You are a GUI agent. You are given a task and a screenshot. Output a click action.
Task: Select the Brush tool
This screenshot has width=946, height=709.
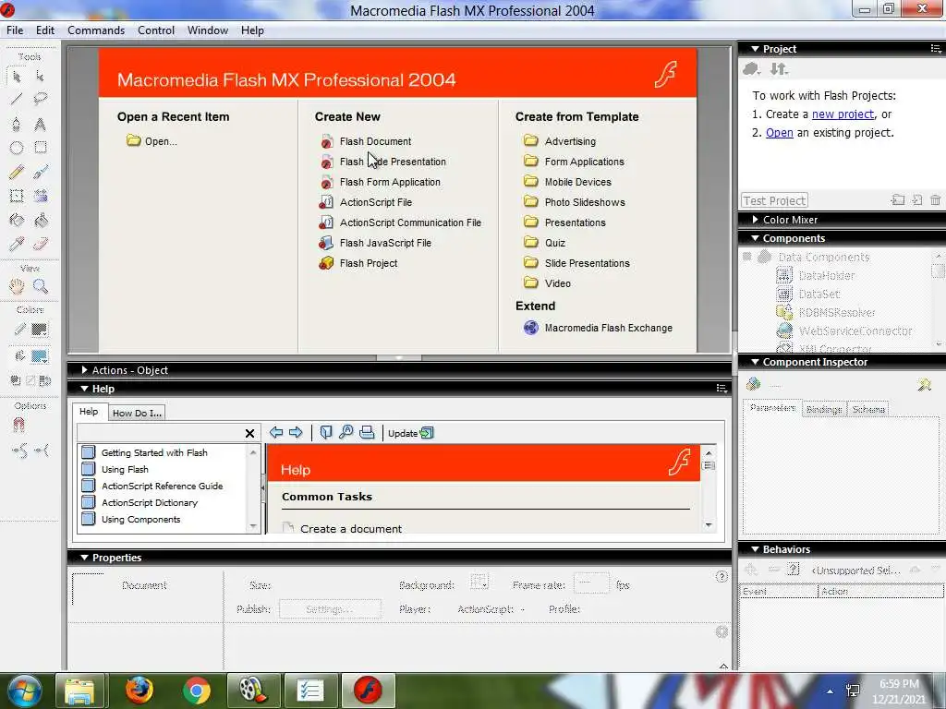[40, 173]
